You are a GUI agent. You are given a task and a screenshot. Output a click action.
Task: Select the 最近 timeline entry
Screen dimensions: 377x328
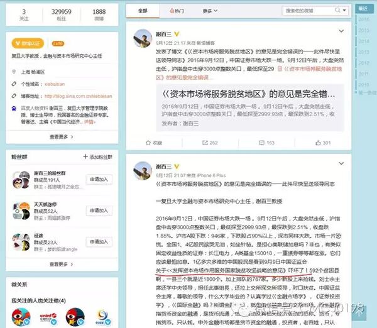click(363, 8)
